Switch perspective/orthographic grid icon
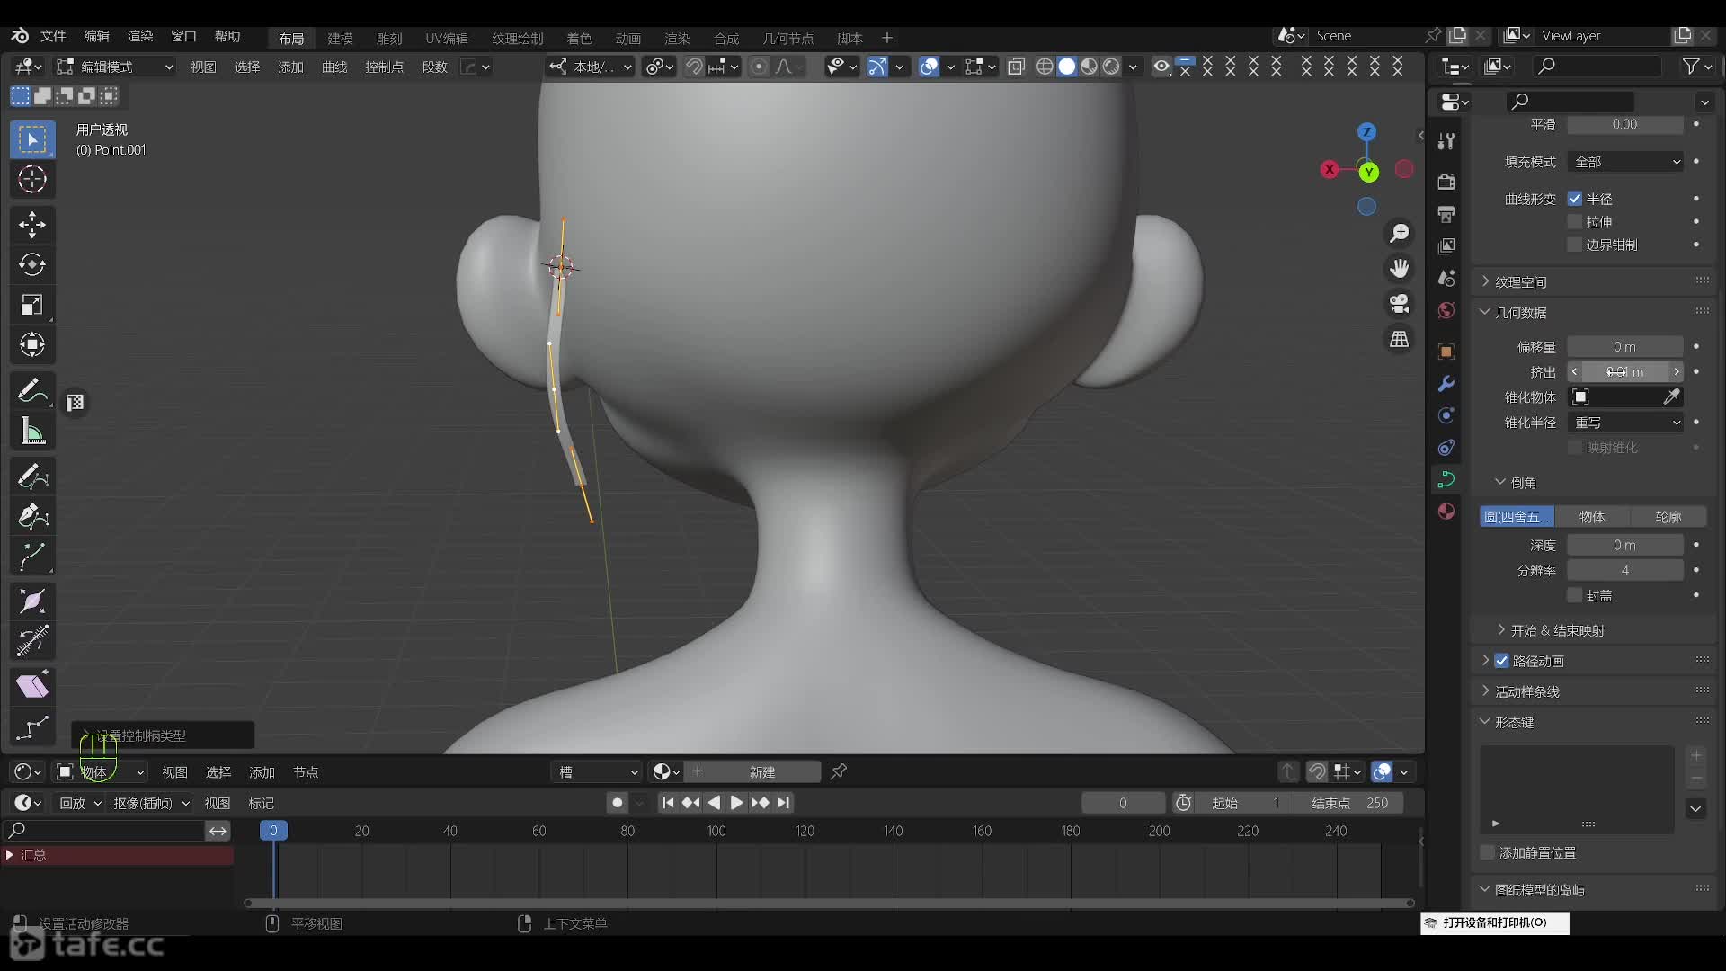This screenshot has width=1726, height=971. pos(1400,339)
